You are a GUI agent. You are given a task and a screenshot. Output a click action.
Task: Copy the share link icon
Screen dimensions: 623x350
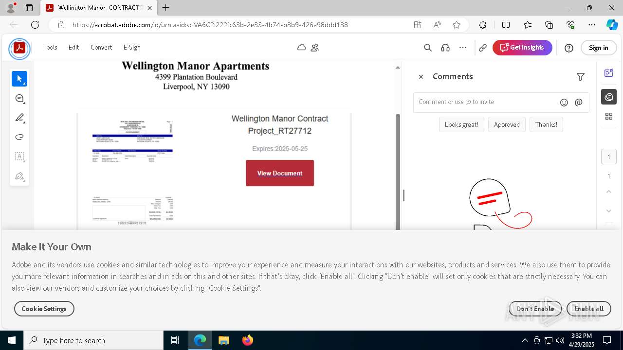pos(483,48)
